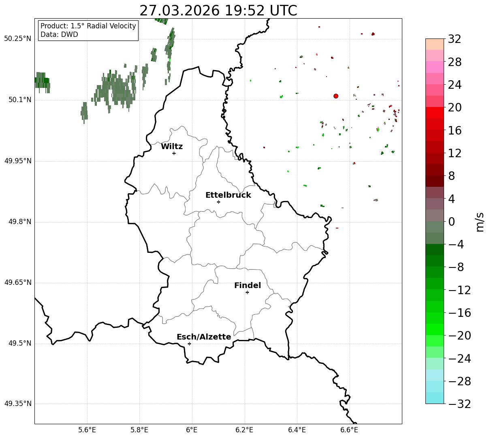Image resolution: width=489 pixels, height=438 pixels.
Task: Click the 12 colorbar tick label
Action: coord(454,154)
